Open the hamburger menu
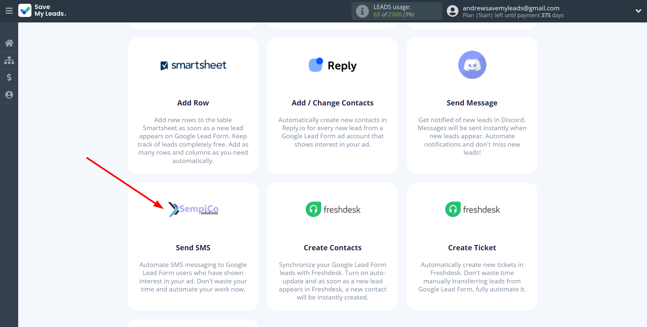The width and height of the screenshot is (647, 327). click(x=9, y=11)
